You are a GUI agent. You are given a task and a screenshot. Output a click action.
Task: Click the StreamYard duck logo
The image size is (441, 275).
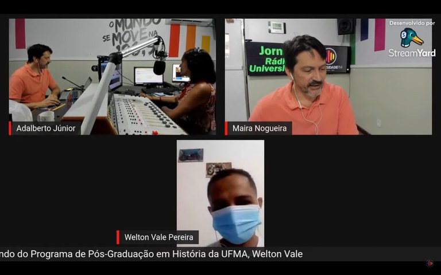[x=412, y=38]
